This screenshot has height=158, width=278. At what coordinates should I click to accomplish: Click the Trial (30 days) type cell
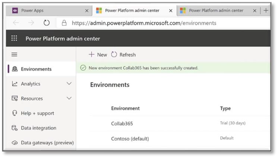tap(233, 123)
